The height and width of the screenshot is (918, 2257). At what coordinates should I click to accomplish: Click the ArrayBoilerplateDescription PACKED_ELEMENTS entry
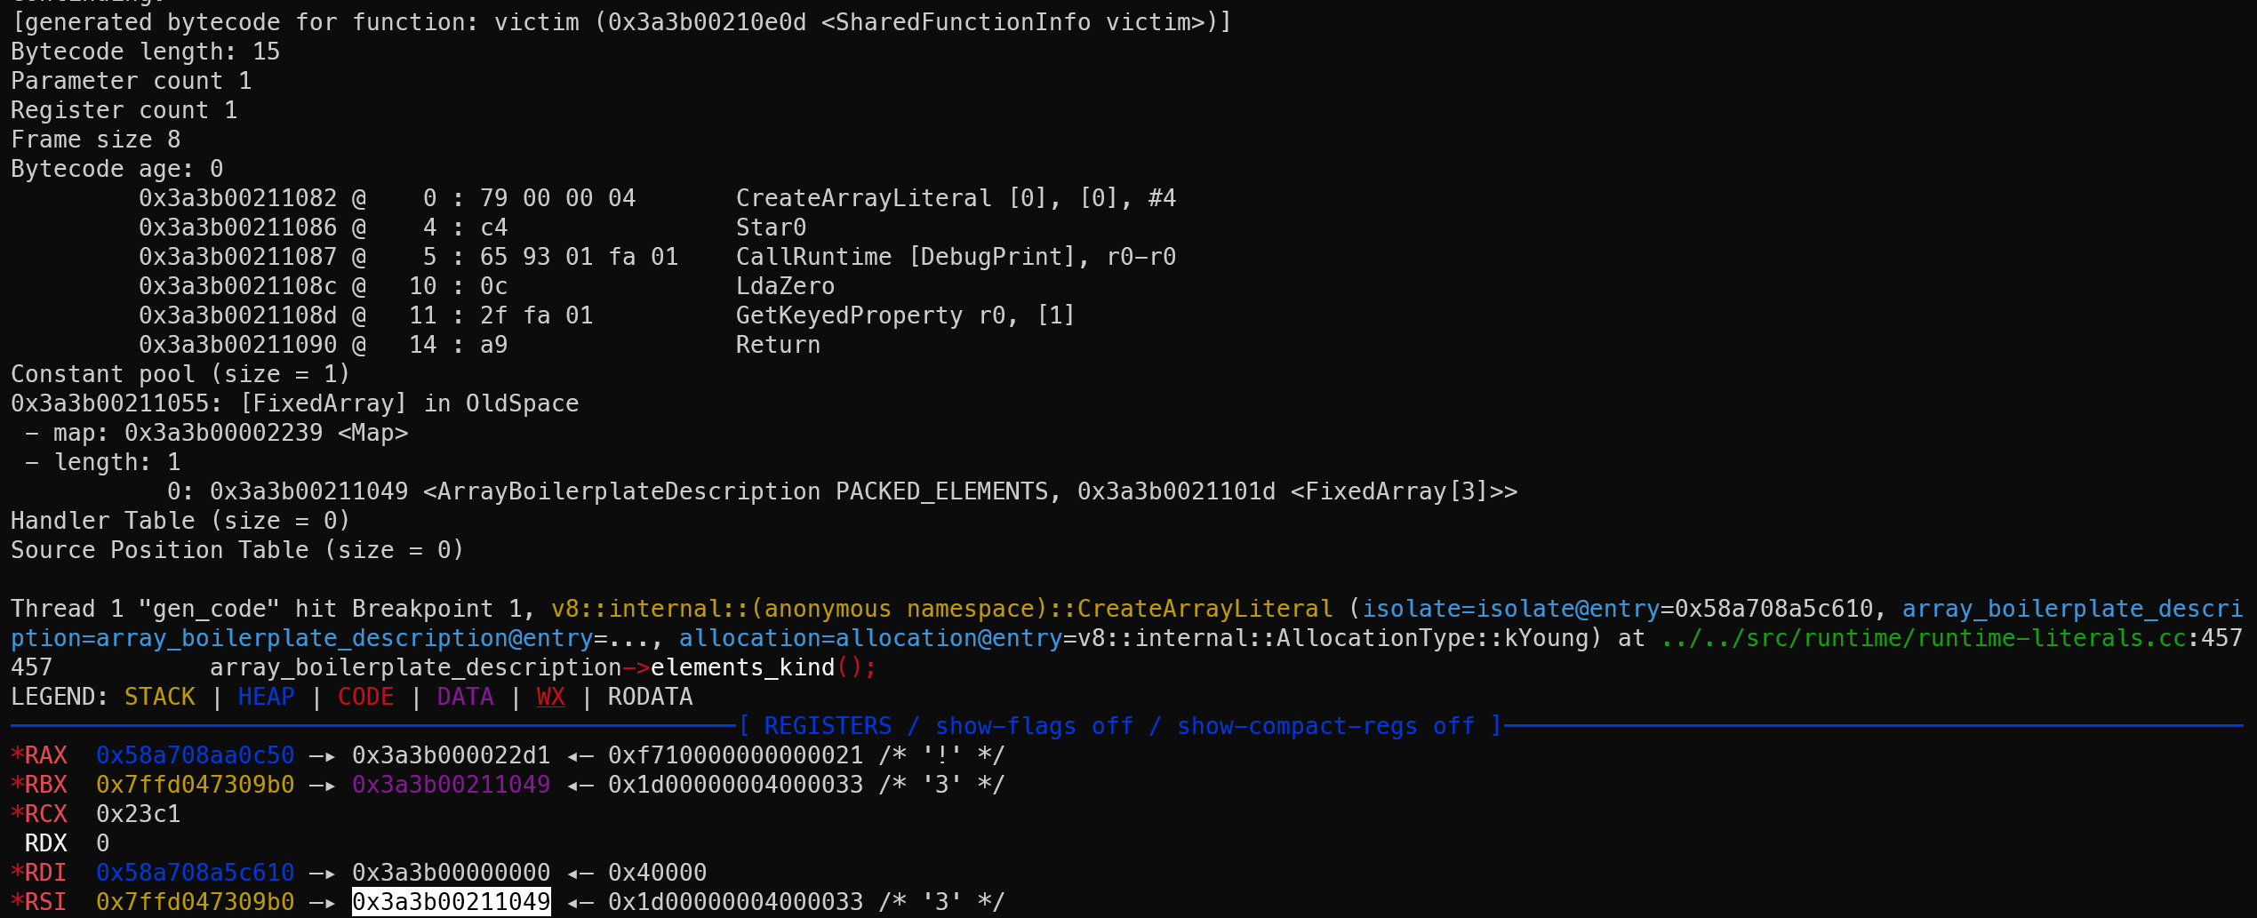coord(970,491)
